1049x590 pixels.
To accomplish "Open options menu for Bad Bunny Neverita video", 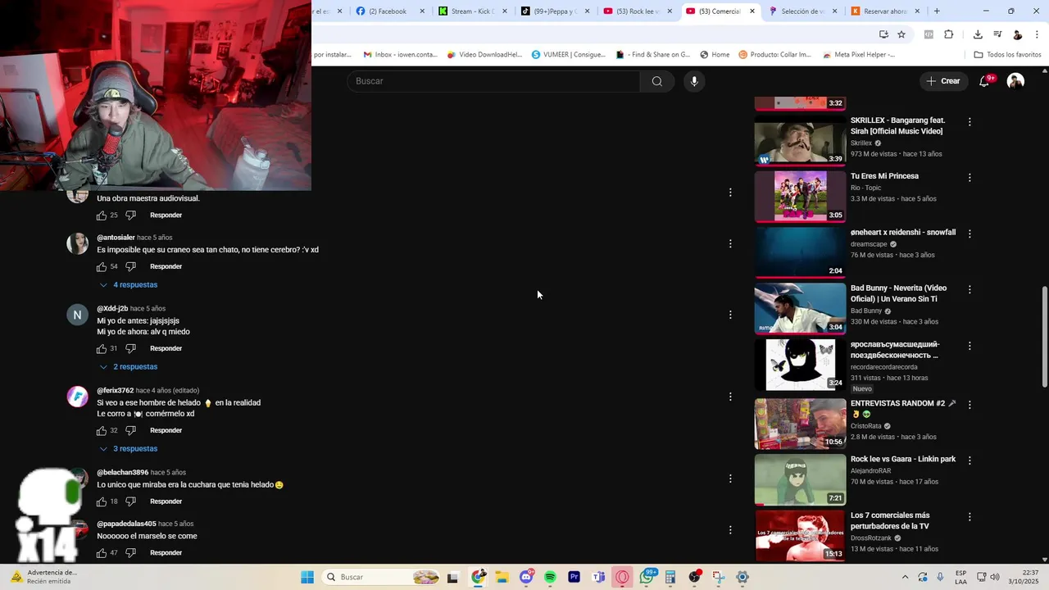I will click(970, 290).
